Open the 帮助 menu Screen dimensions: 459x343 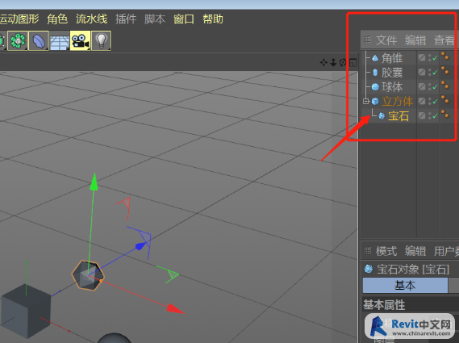click(x=213, y=19)
